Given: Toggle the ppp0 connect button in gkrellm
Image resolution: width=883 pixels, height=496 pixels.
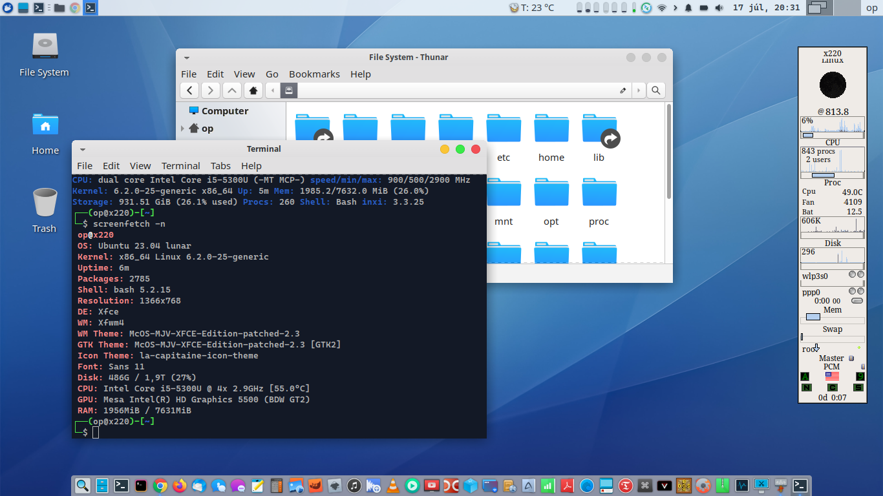Looking at the screenshot, I should click(x=858, y=301).
